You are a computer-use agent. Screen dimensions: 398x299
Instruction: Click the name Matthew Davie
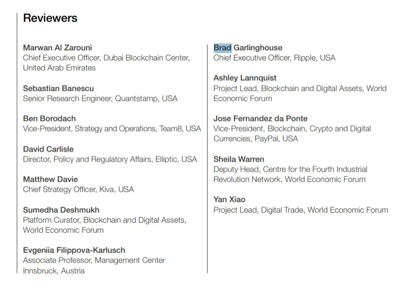[50, 179]
